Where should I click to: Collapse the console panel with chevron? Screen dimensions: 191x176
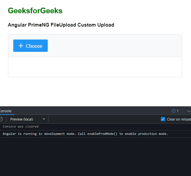tap(189, 111)
